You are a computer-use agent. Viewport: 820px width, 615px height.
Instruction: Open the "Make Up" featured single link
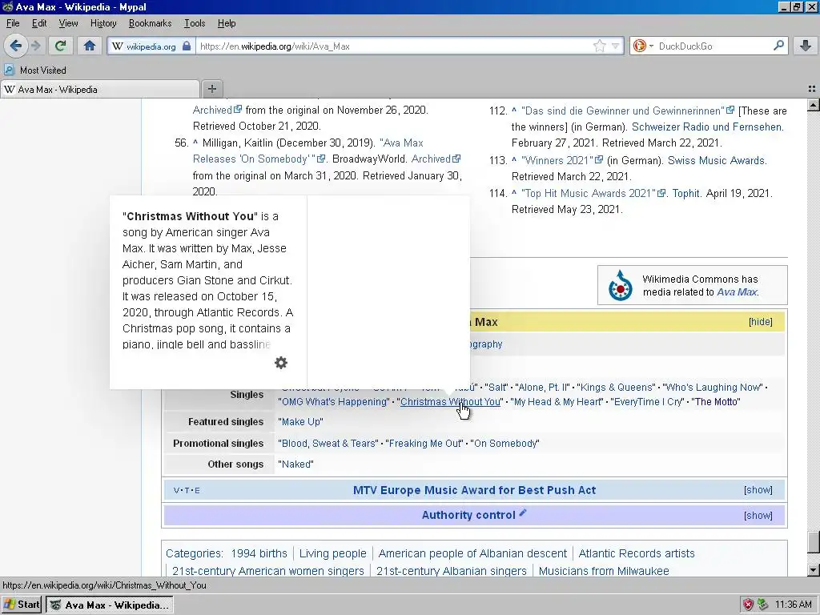click(x=301, y=421)
